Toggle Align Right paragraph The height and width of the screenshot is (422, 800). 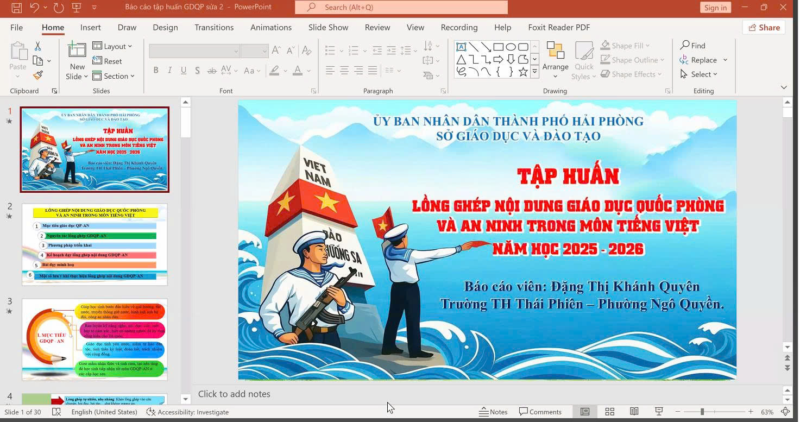click(358, 70)
